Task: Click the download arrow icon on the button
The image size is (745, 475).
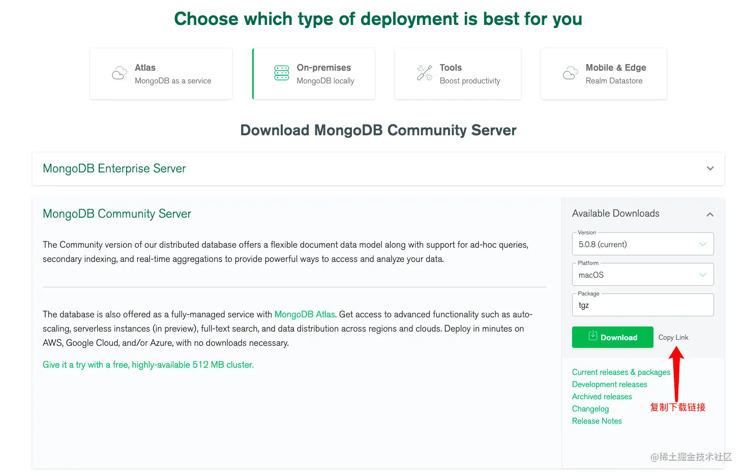Action: pos(592,336)
